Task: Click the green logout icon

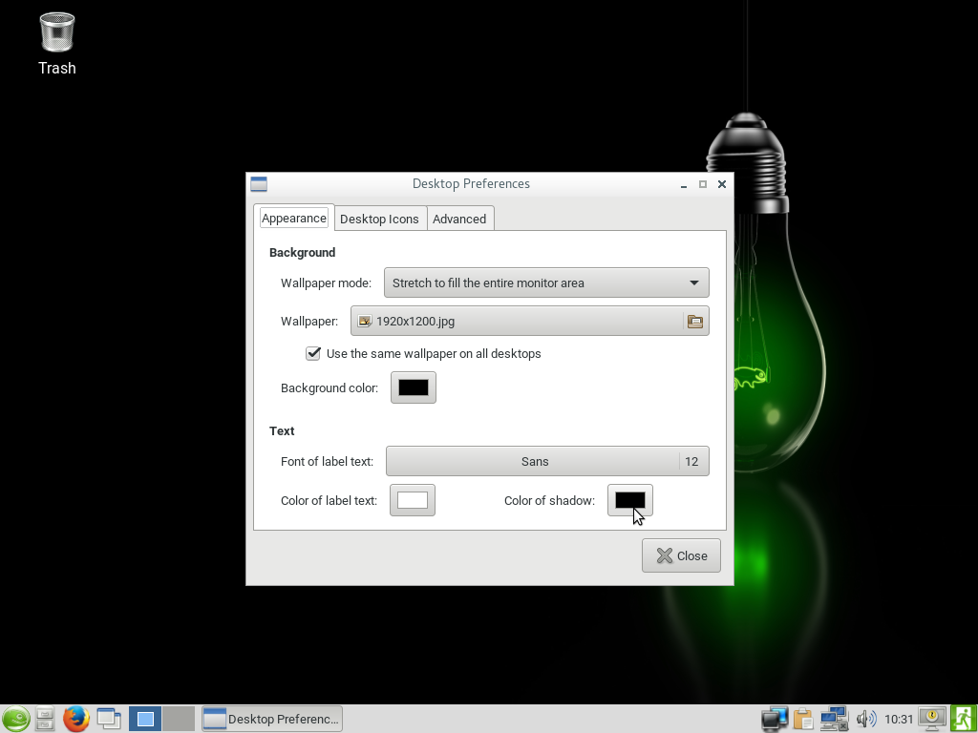Action: [x=963, y=719]
